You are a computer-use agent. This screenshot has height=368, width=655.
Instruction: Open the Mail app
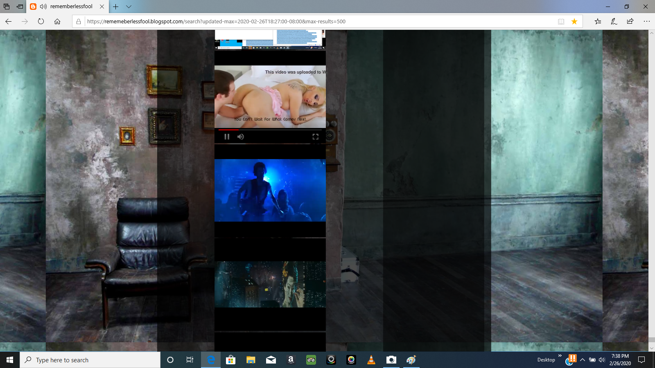271,360
